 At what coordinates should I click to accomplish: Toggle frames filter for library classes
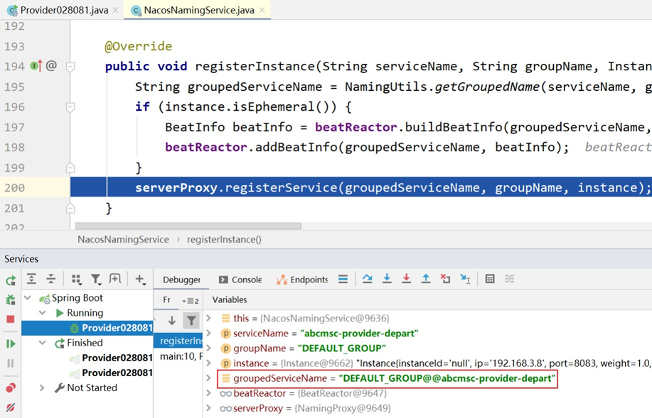click(191, 321)
